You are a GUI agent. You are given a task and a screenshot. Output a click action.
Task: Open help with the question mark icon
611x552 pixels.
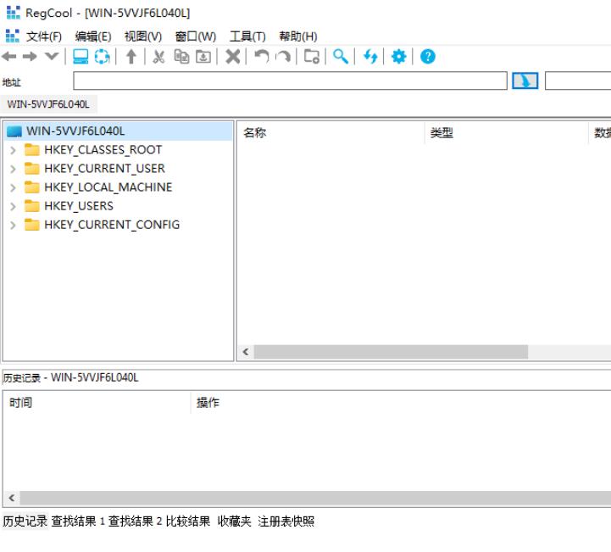click(x=427, y=57)
